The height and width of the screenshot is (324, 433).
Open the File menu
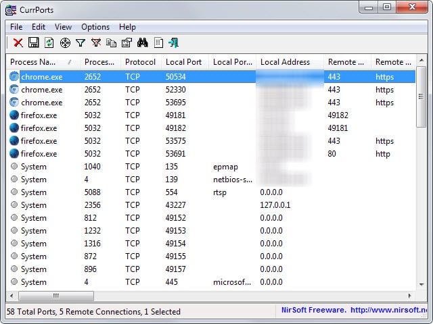(x=16, y=27)
